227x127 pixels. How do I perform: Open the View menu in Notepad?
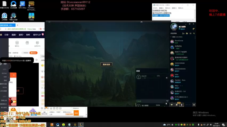[x=174, y=8]
